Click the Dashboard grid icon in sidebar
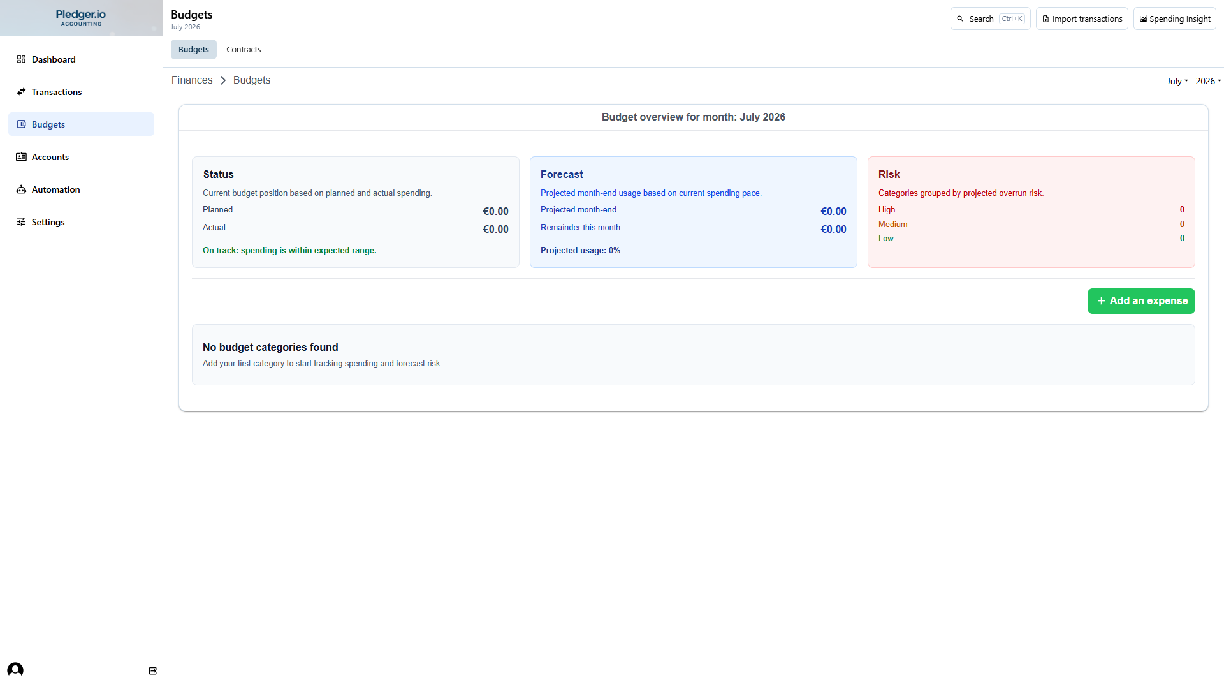 pos(21,59)
